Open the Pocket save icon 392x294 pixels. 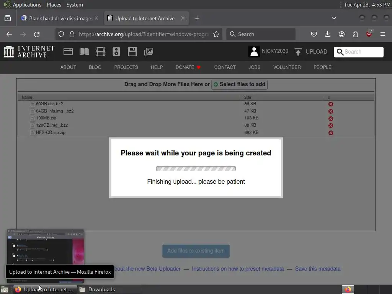point(314,34)
